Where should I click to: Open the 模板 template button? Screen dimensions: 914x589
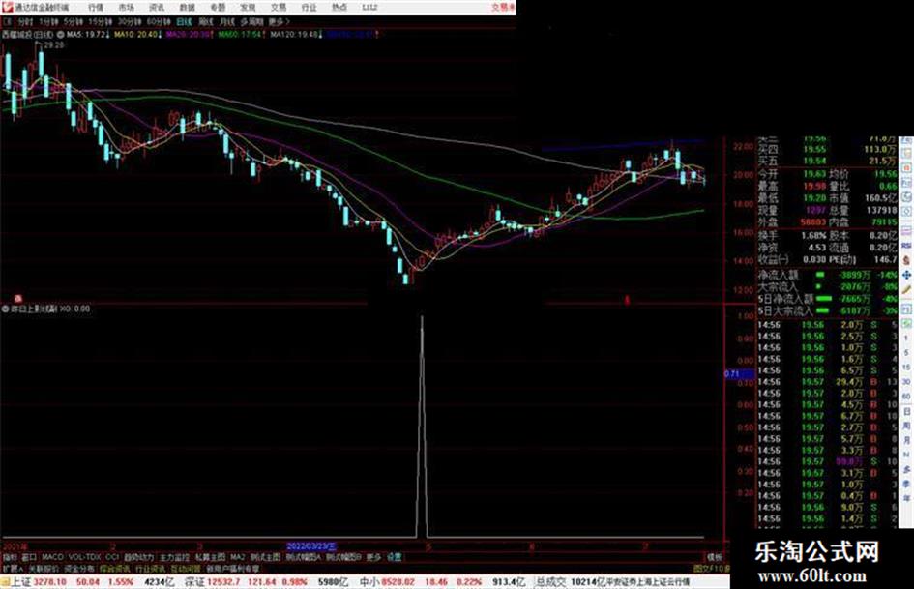point(715,557)
